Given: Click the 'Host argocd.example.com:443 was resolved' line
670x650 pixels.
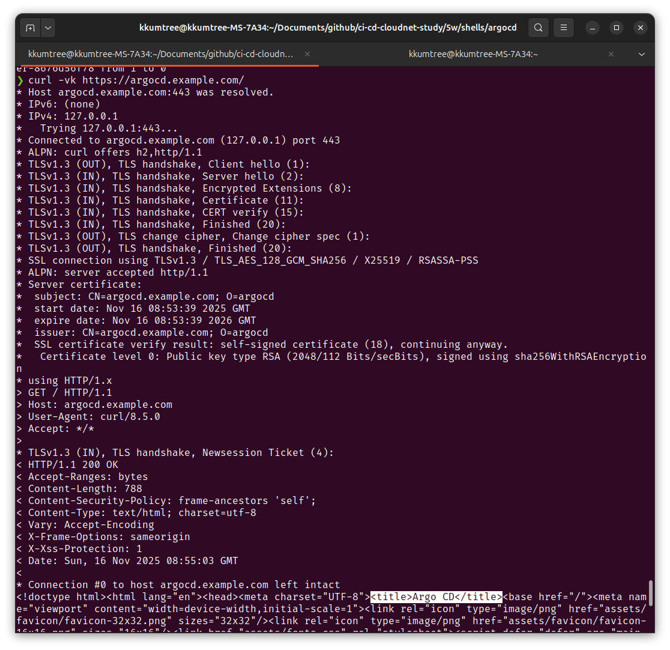Looking at the screenshot, I should pos(145,93).
